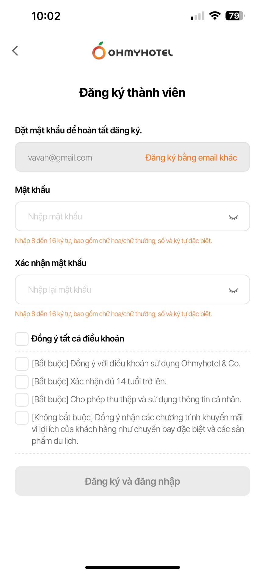The height and width of the screenshot is (574, 265).
Task: Click "Đăng ký bằng email khác" link
Action: point(191,158)
